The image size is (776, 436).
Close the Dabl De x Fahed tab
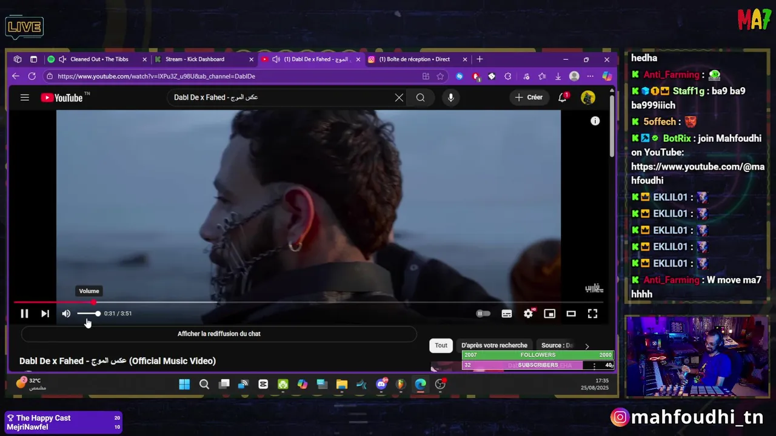pos(358,59)
